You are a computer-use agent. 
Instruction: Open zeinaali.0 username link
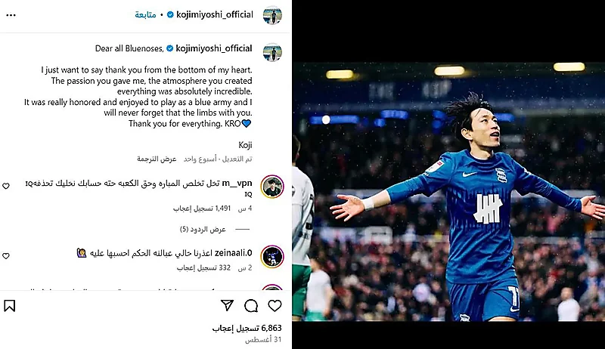[x=233, y=253]
